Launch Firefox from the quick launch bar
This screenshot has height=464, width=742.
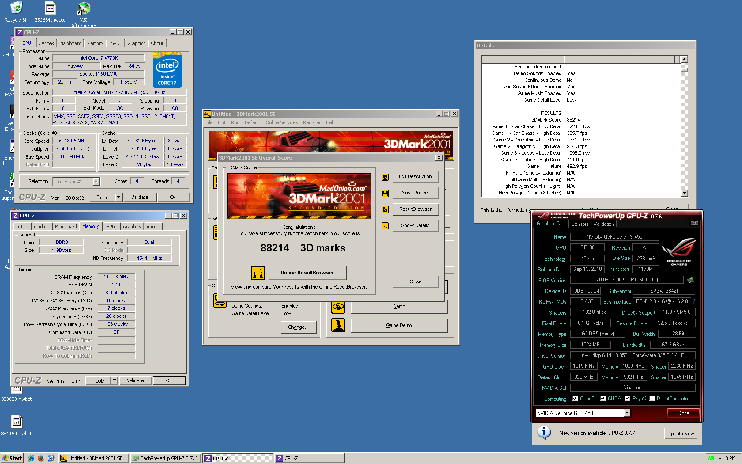pos(41,458)
